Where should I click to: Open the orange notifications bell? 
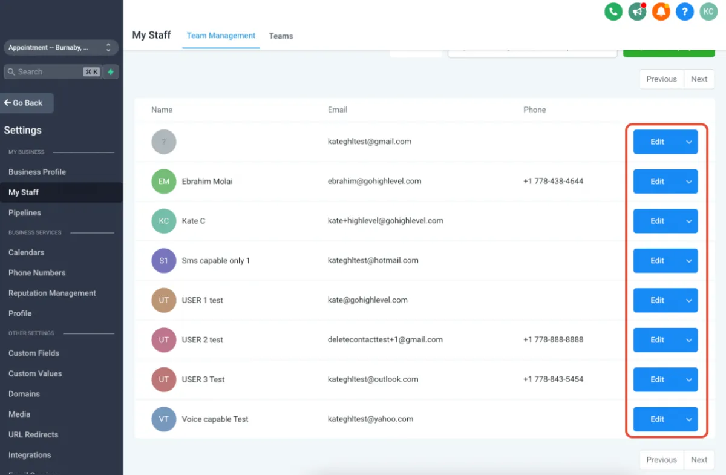click(x=661, y=11)
